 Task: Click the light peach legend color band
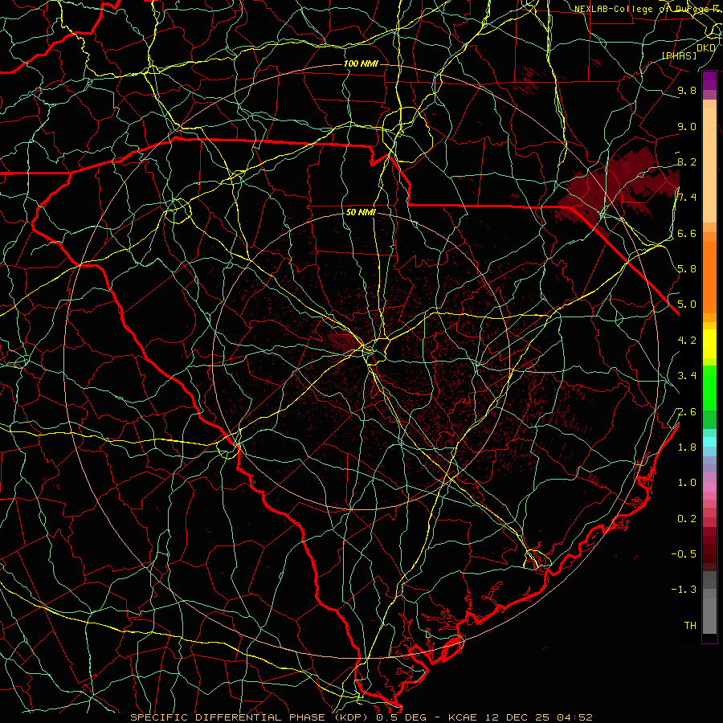[x=709, y=166]
